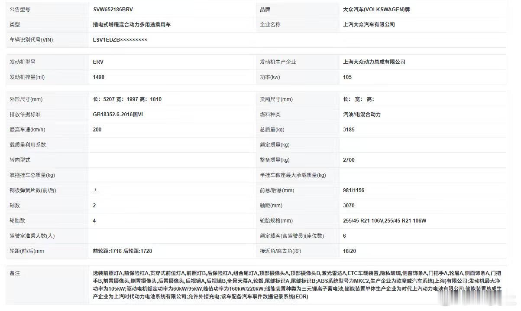Screen dimensions: 521x311
Task: Click the vehicle type 插电式增程混合动力多用途乘用车
Action: click(x=132, y=25)
